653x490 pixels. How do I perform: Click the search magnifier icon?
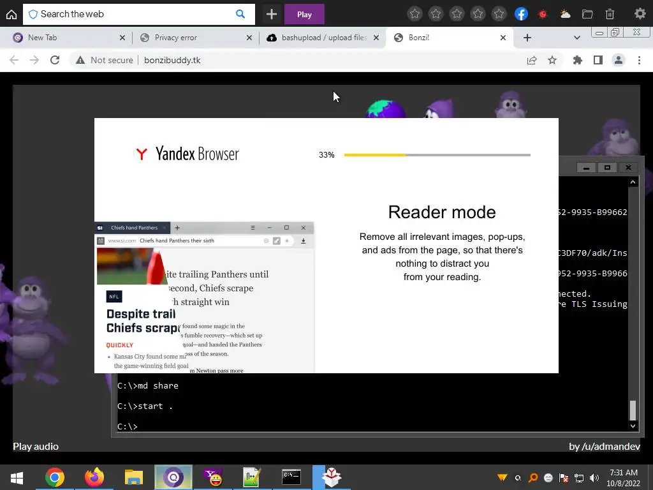click(x=240, y=14)
